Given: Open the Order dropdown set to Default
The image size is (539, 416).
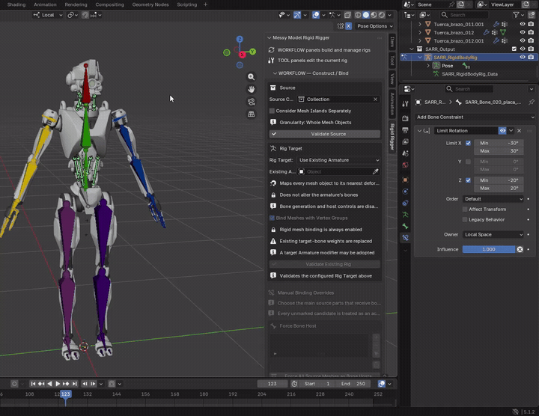Looking at the screenshot, I should (x=493, y=199).
